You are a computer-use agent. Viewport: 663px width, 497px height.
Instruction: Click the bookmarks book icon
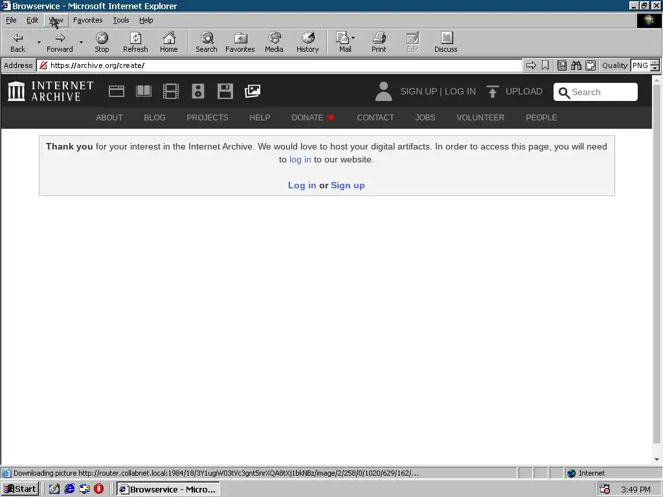561,65
